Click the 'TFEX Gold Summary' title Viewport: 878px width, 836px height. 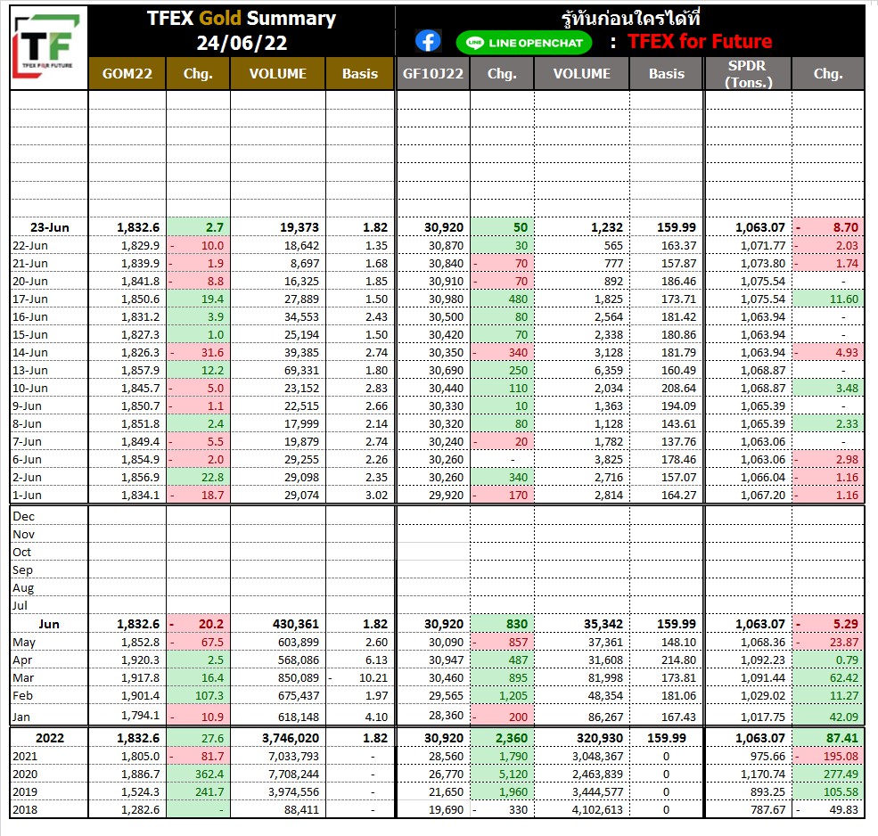pyautogui.click(x=242, y=18)
